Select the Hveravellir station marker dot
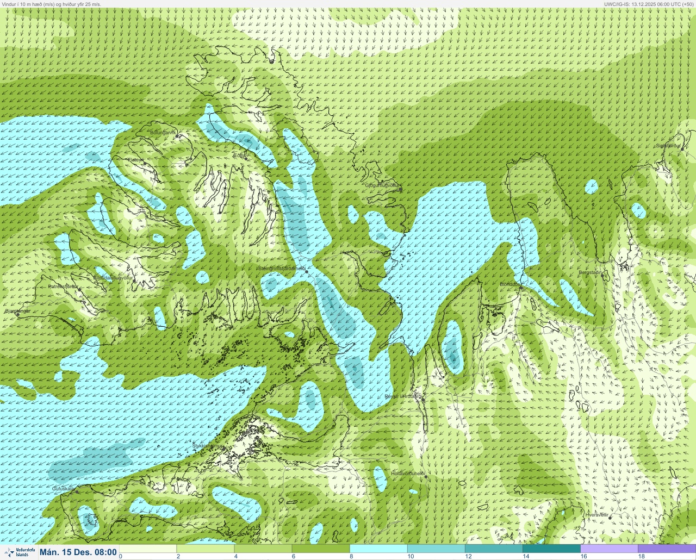This screenshot has width=696, height=560. click(x=610, y=518)
